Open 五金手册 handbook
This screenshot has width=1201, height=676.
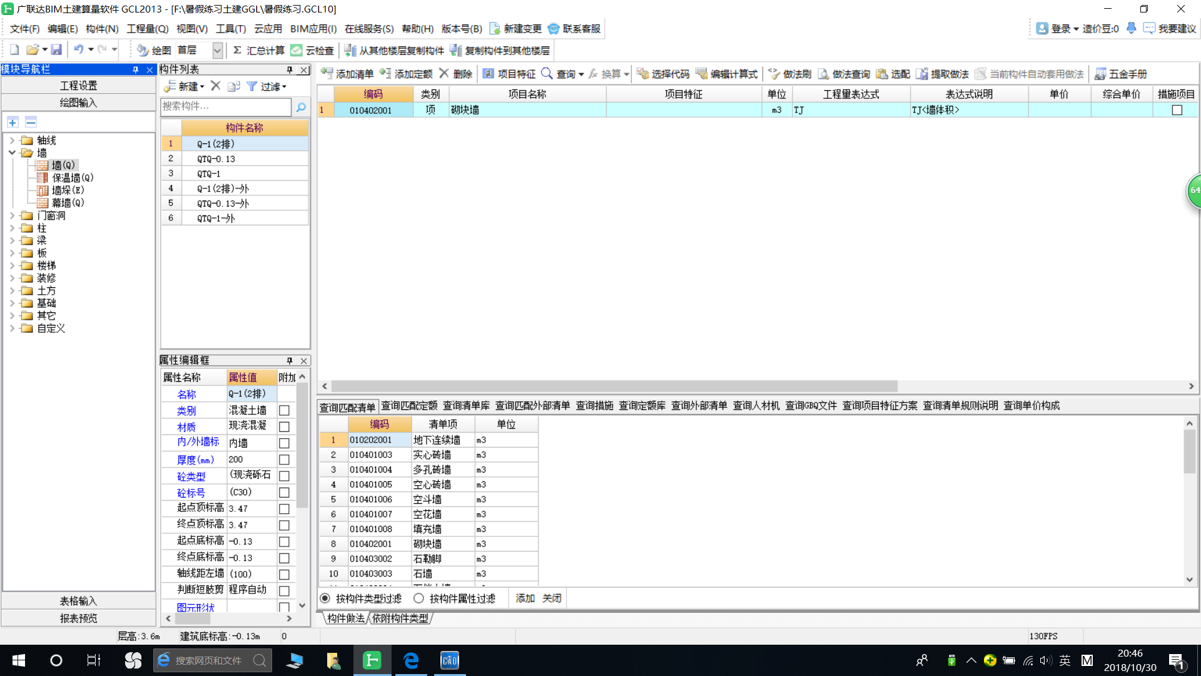tap(1120, 74)
